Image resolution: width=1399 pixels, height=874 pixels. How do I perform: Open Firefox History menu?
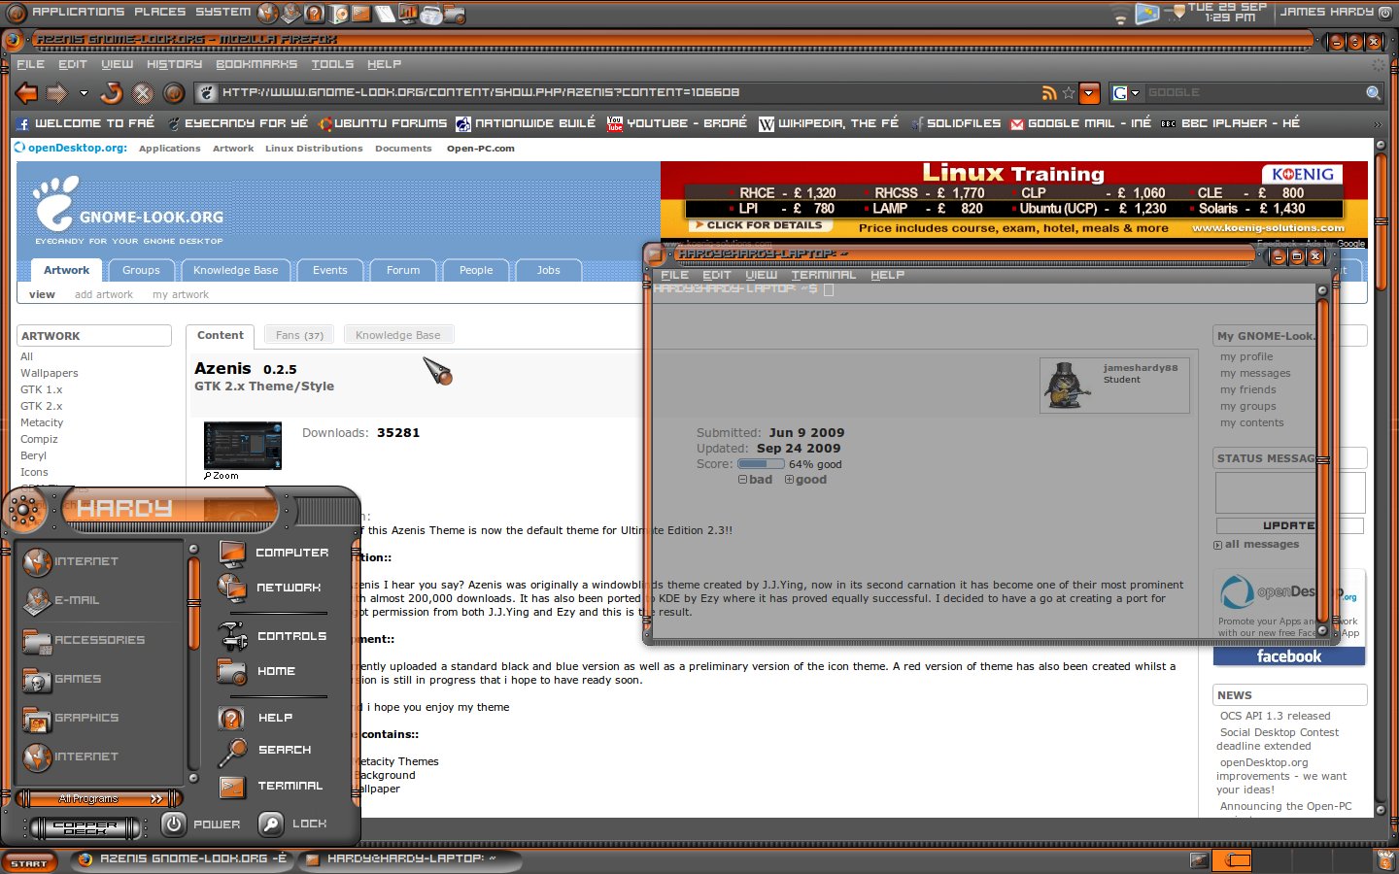point(174,64)
